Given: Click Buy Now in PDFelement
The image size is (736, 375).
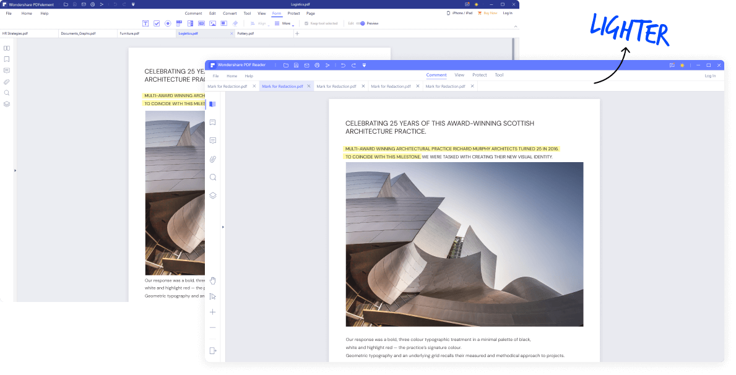Looking at the screenshot, I should tap(488, 13).
